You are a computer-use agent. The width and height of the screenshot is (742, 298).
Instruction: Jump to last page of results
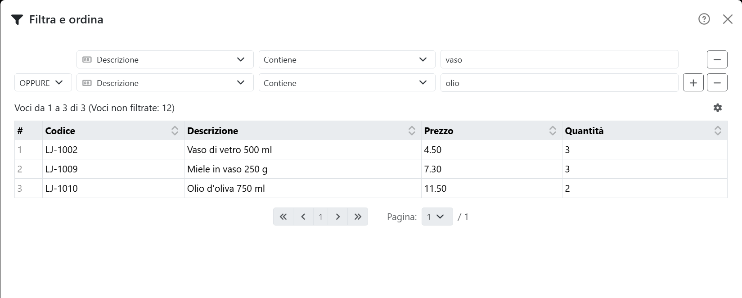point(358,217)
